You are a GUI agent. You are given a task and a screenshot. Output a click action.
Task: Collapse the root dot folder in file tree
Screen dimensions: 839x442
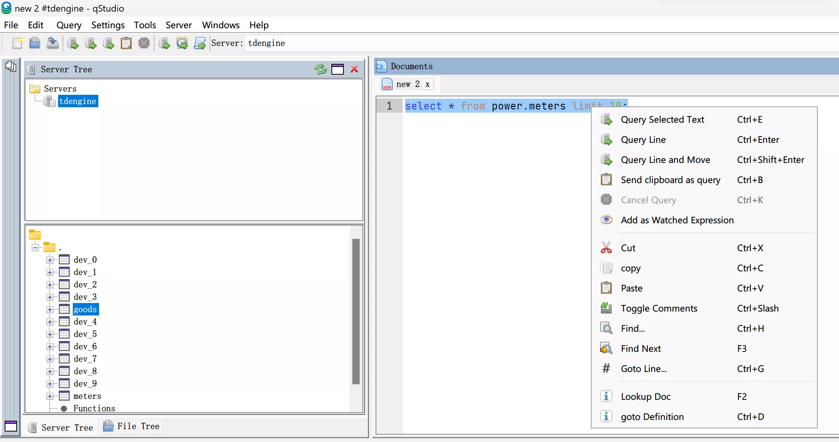(x=34, y=247)
